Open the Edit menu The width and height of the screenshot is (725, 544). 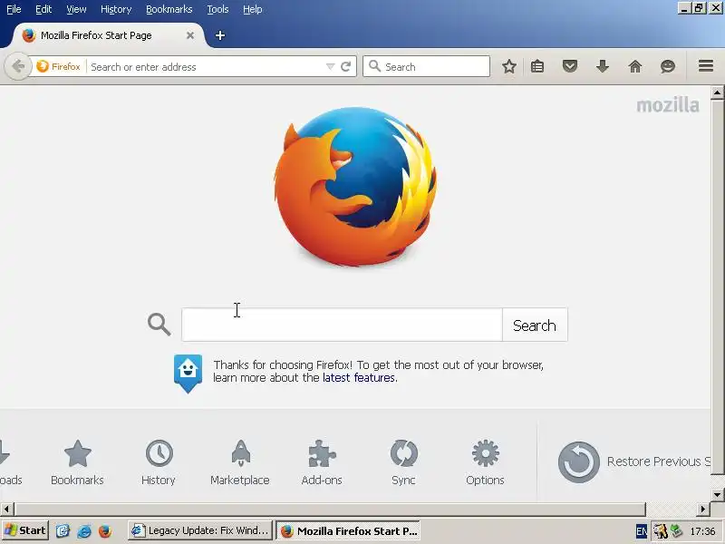43,9
